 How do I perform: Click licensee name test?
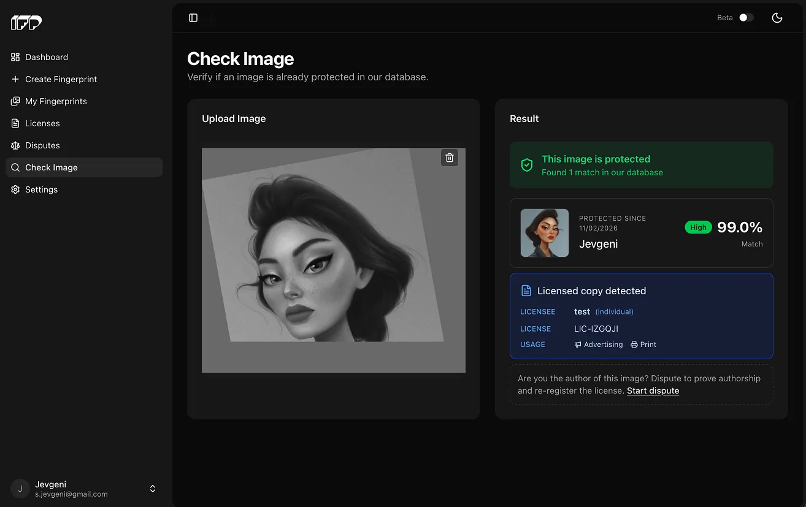[582, 311]
